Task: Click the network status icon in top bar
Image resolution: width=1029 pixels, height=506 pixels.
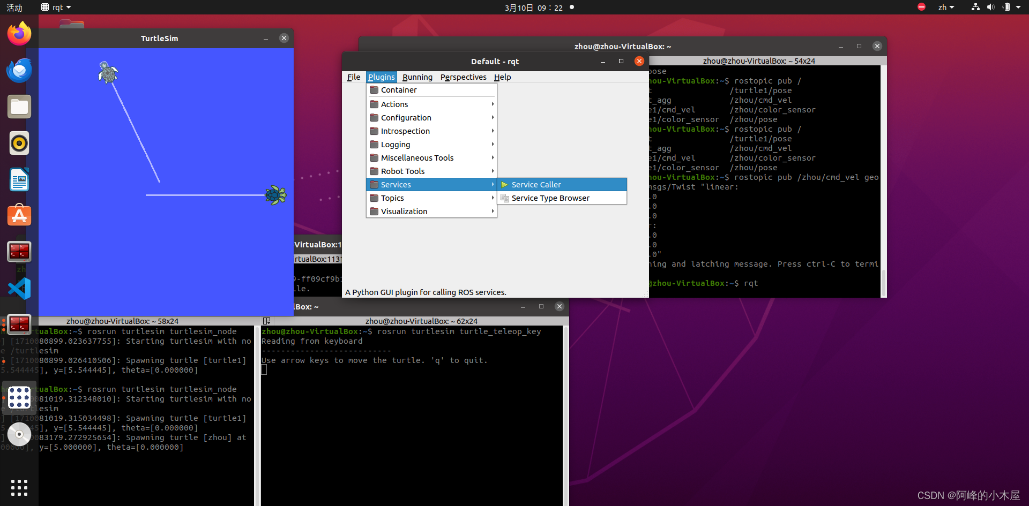Action: [975, 7]
